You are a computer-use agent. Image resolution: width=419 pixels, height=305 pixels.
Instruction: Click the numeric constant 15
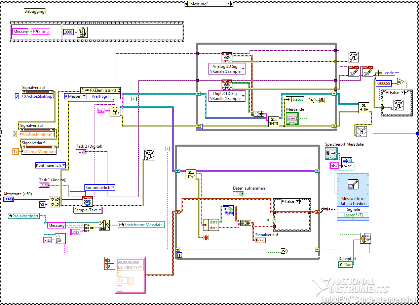click(x=15, y=152)
